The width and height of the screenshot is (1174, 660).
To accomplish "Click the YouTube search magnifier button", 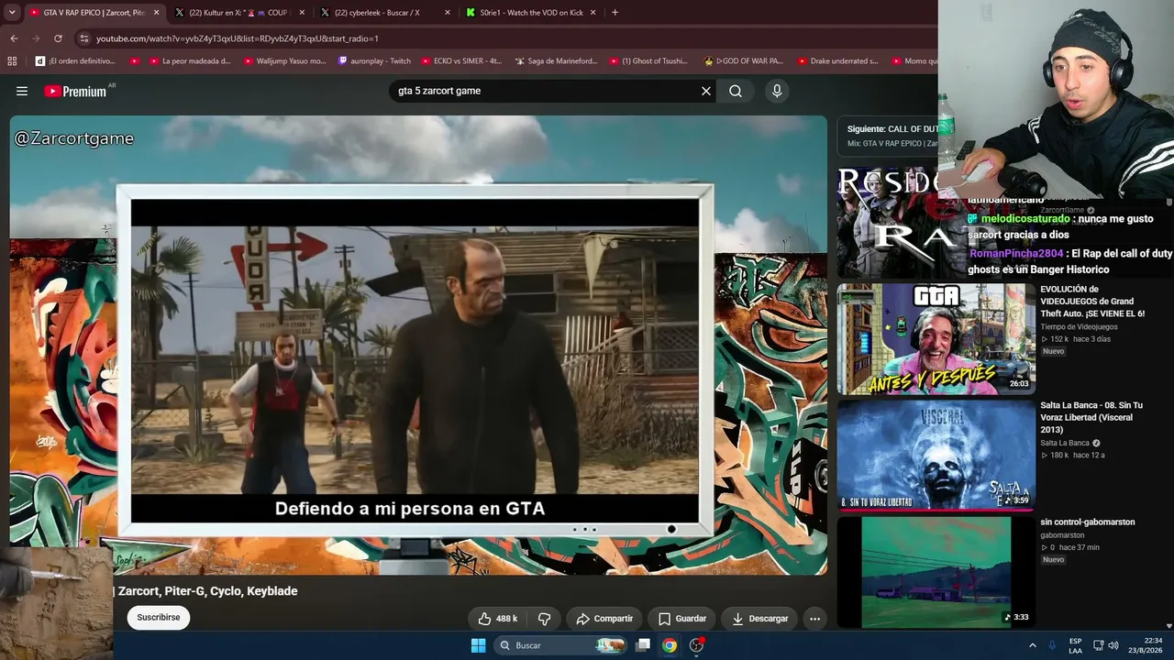I will pyautogui.click(x=736, y=91).
